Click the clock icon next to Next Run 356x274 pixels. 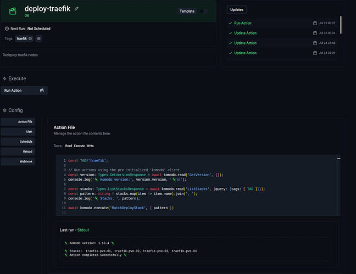pos(7,28)
